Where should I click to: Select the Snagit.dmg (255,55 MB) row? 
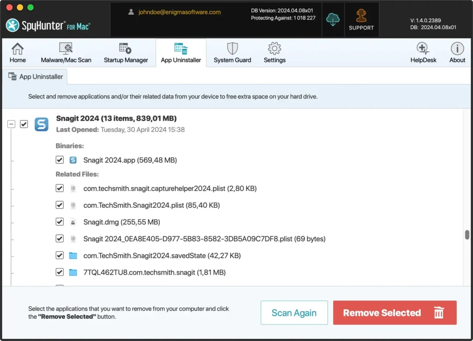coord(121,222)
